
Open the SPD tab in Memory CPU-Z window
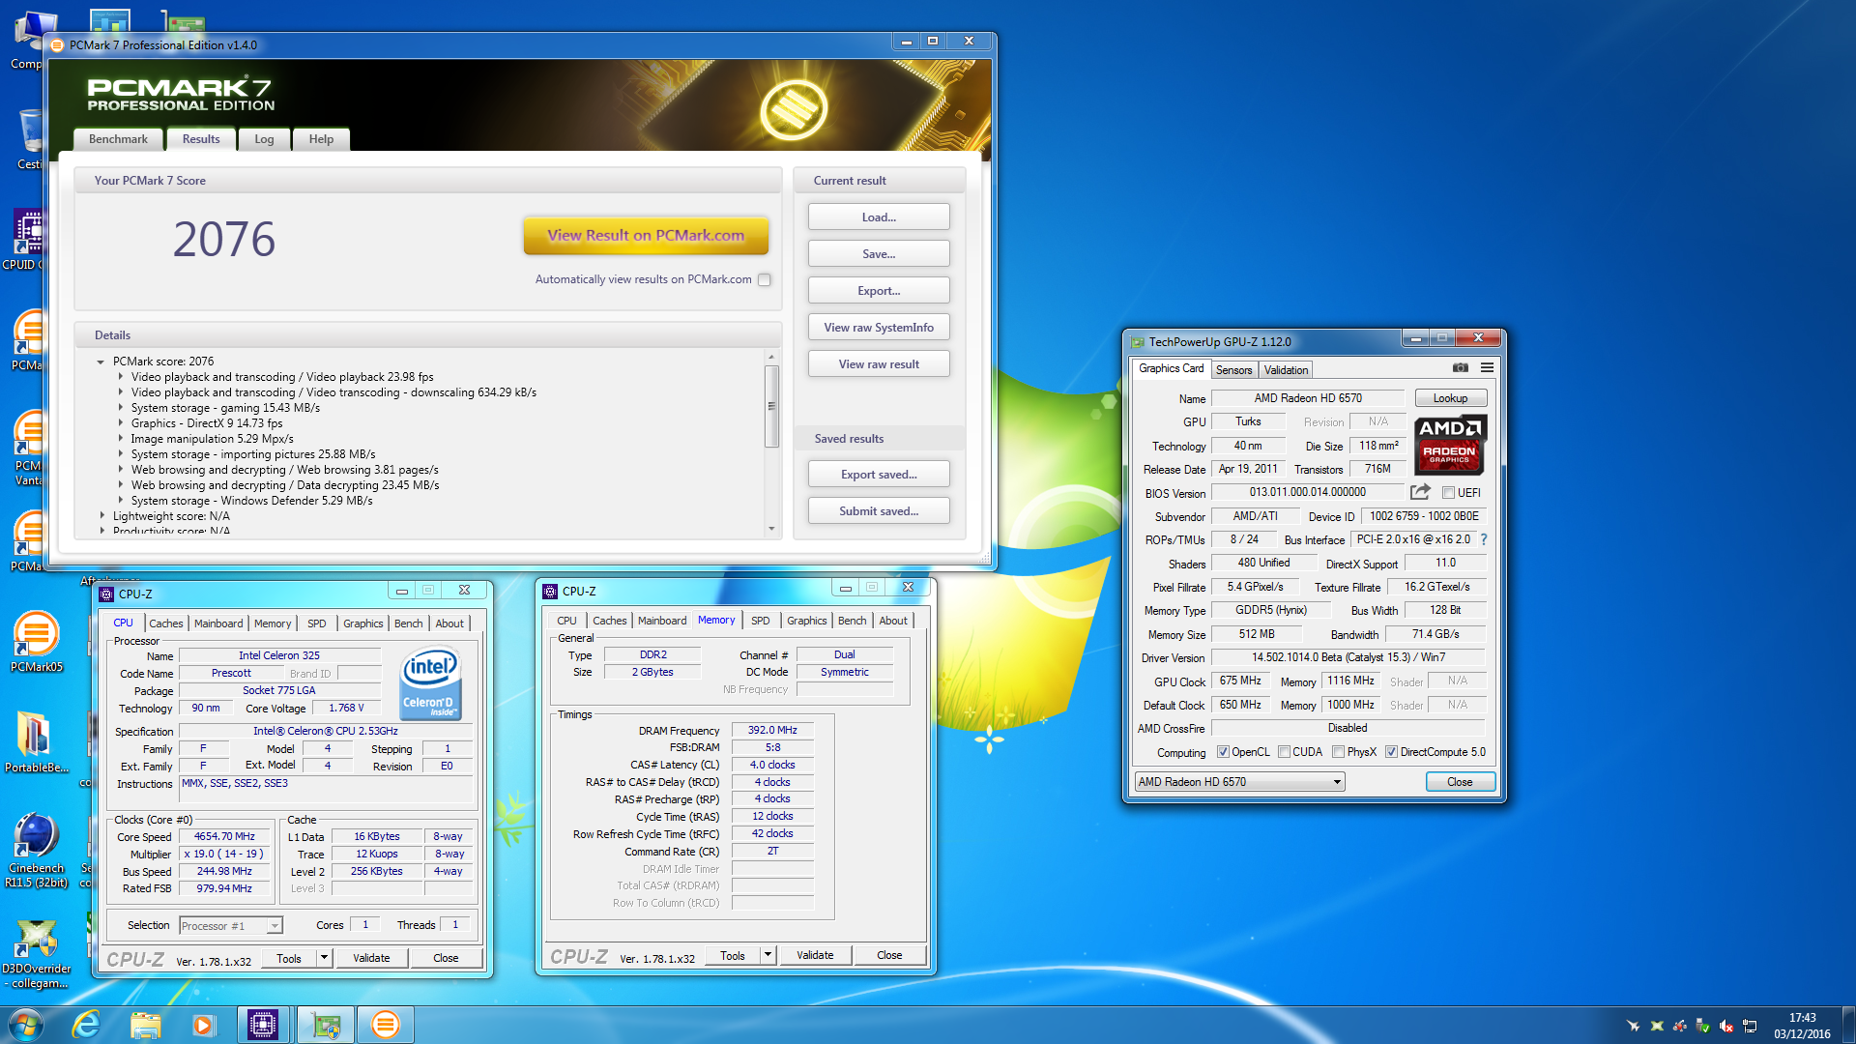(x=761, y=621)
